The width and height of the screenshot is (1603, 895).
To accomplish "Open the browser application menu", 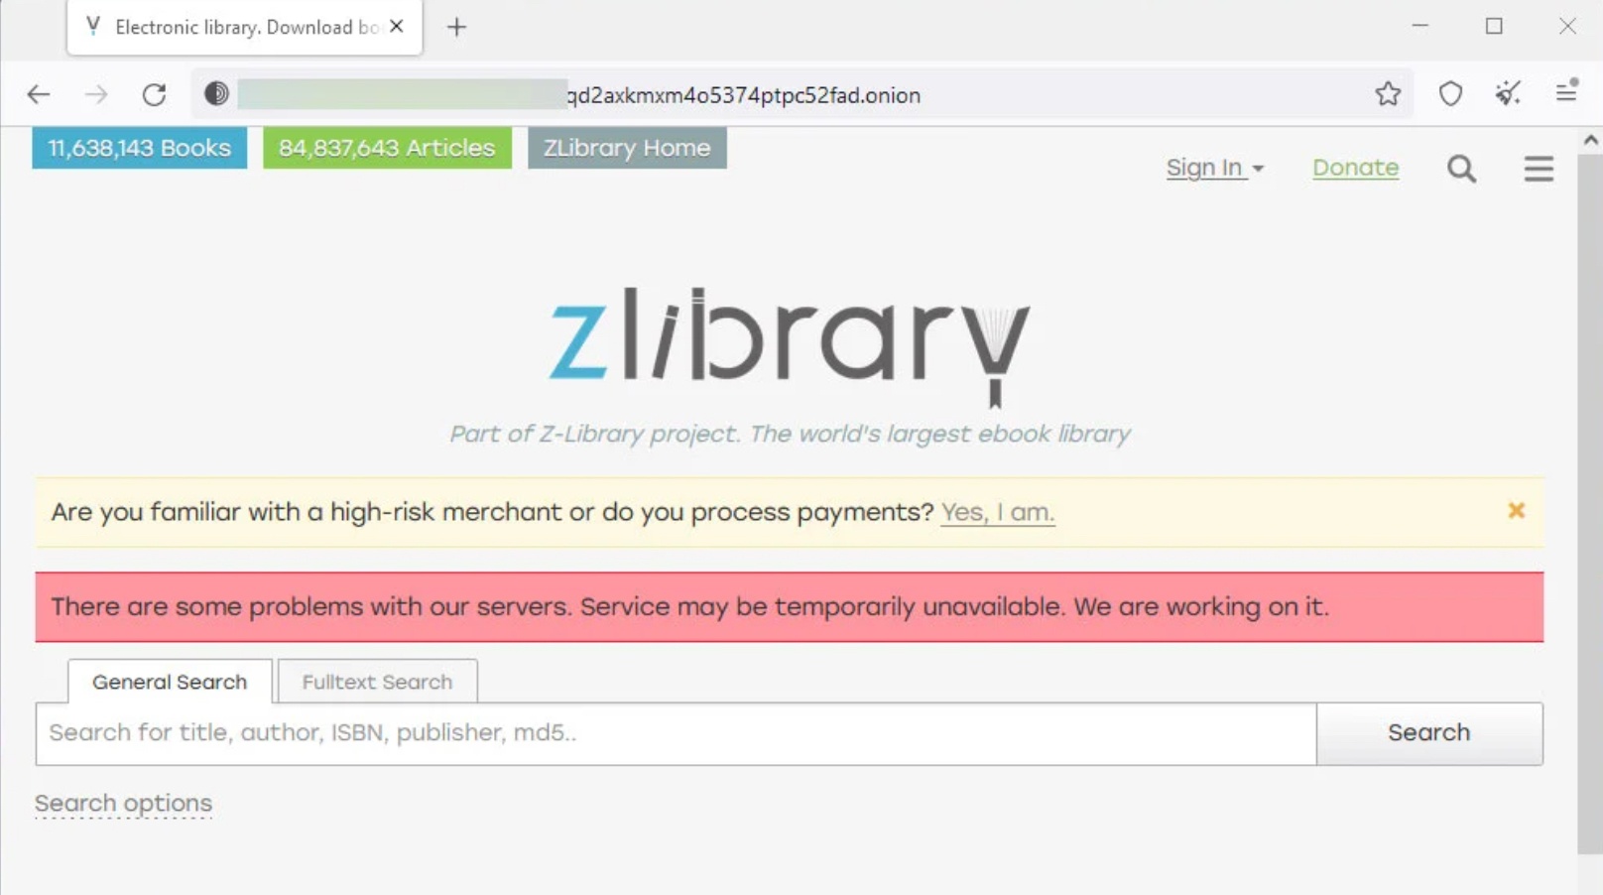I will [1566, 93].
